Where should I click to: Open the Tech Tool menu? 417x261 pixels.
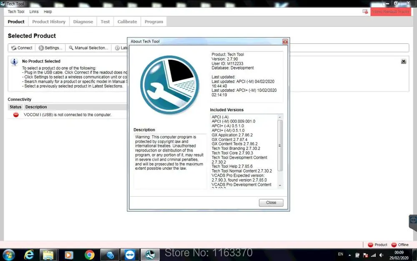[16, 12]
